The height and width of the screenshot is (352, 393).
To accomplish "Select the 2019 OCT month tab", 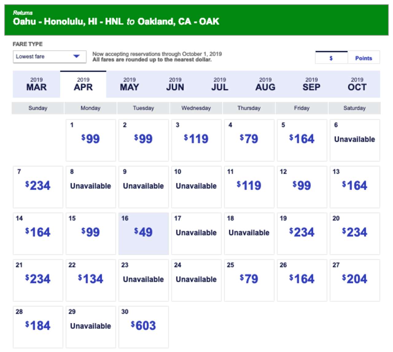I will pos(357,84).
